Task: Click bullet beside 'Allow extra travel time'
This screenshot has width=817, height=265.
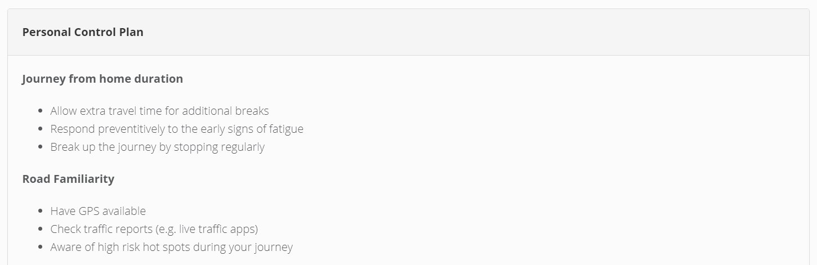Action: 41,111
